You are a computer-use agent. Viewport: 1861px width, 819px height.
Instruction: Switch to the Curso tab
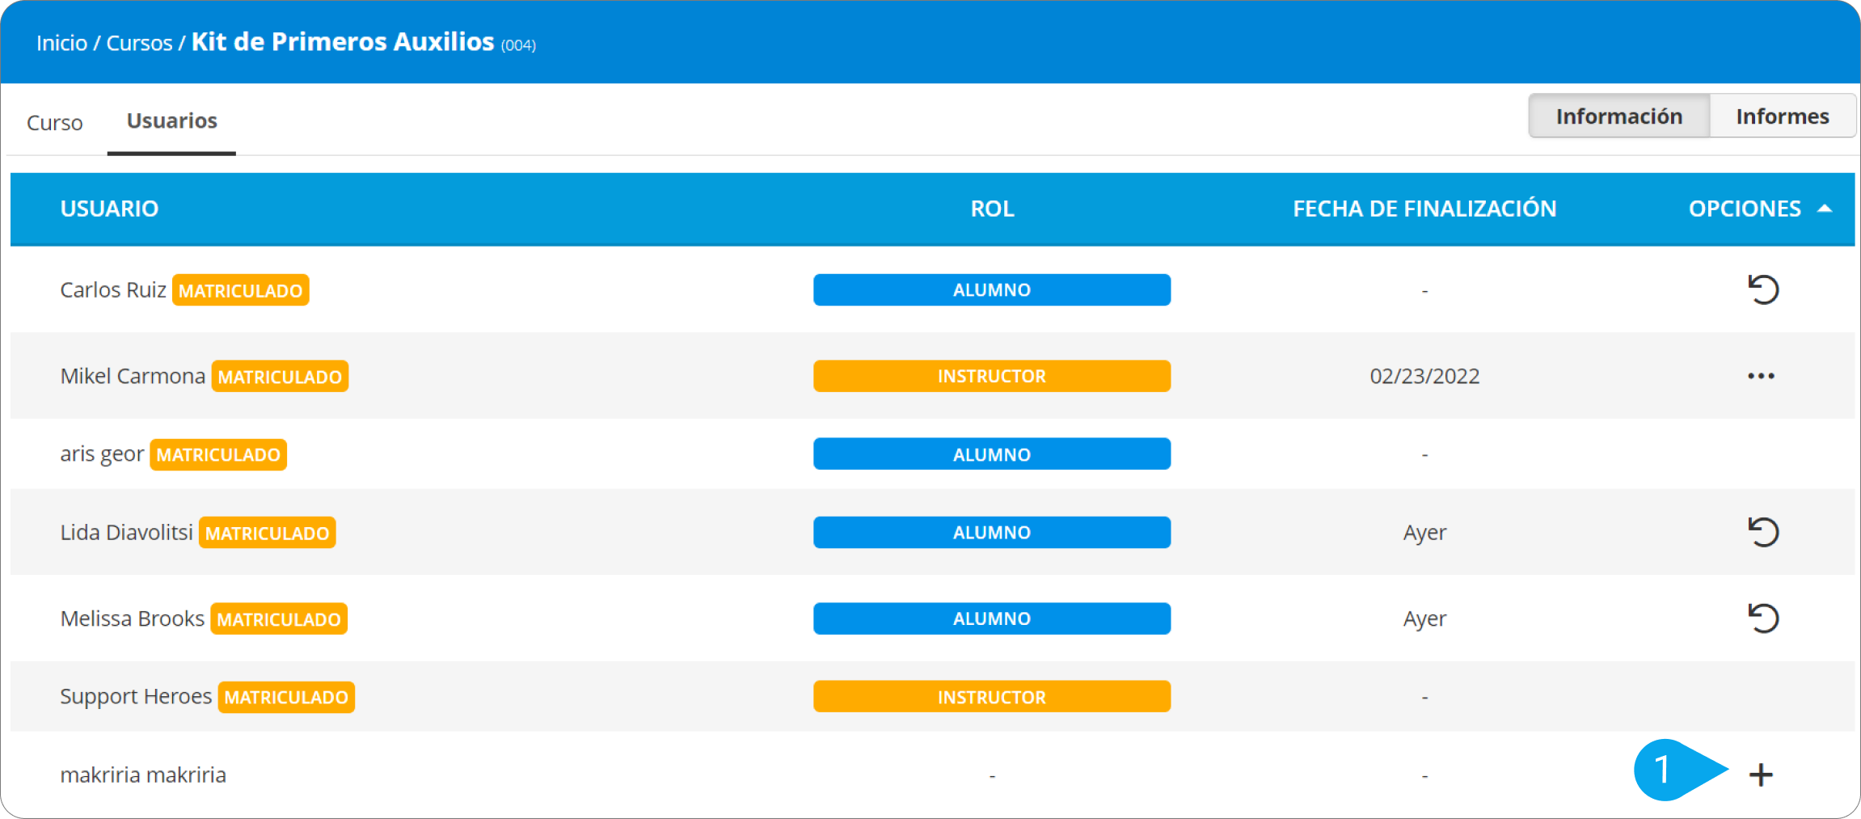[x=55, y=123]
